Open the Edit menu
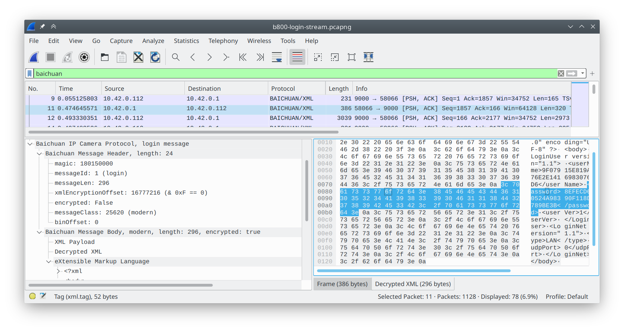 click(53, 41)
